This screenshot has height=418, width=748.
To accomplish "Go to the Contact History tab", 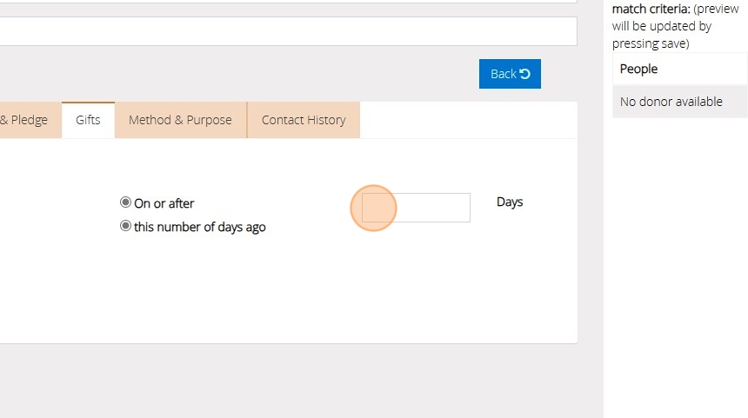I will [303, 120].
